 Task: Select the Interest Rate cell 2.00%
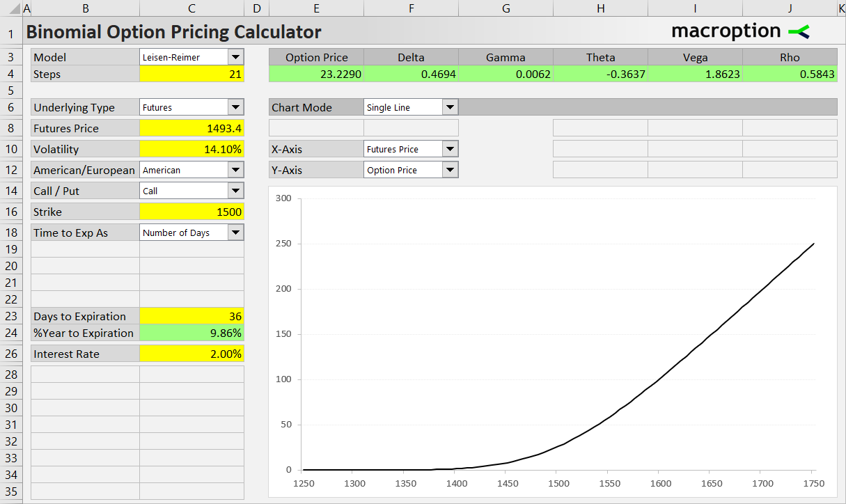coord(192,354)
